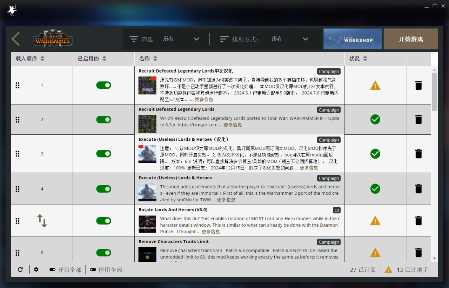Enable all mods with 开启全部
The image size is (449, 288).
(65, 270)
